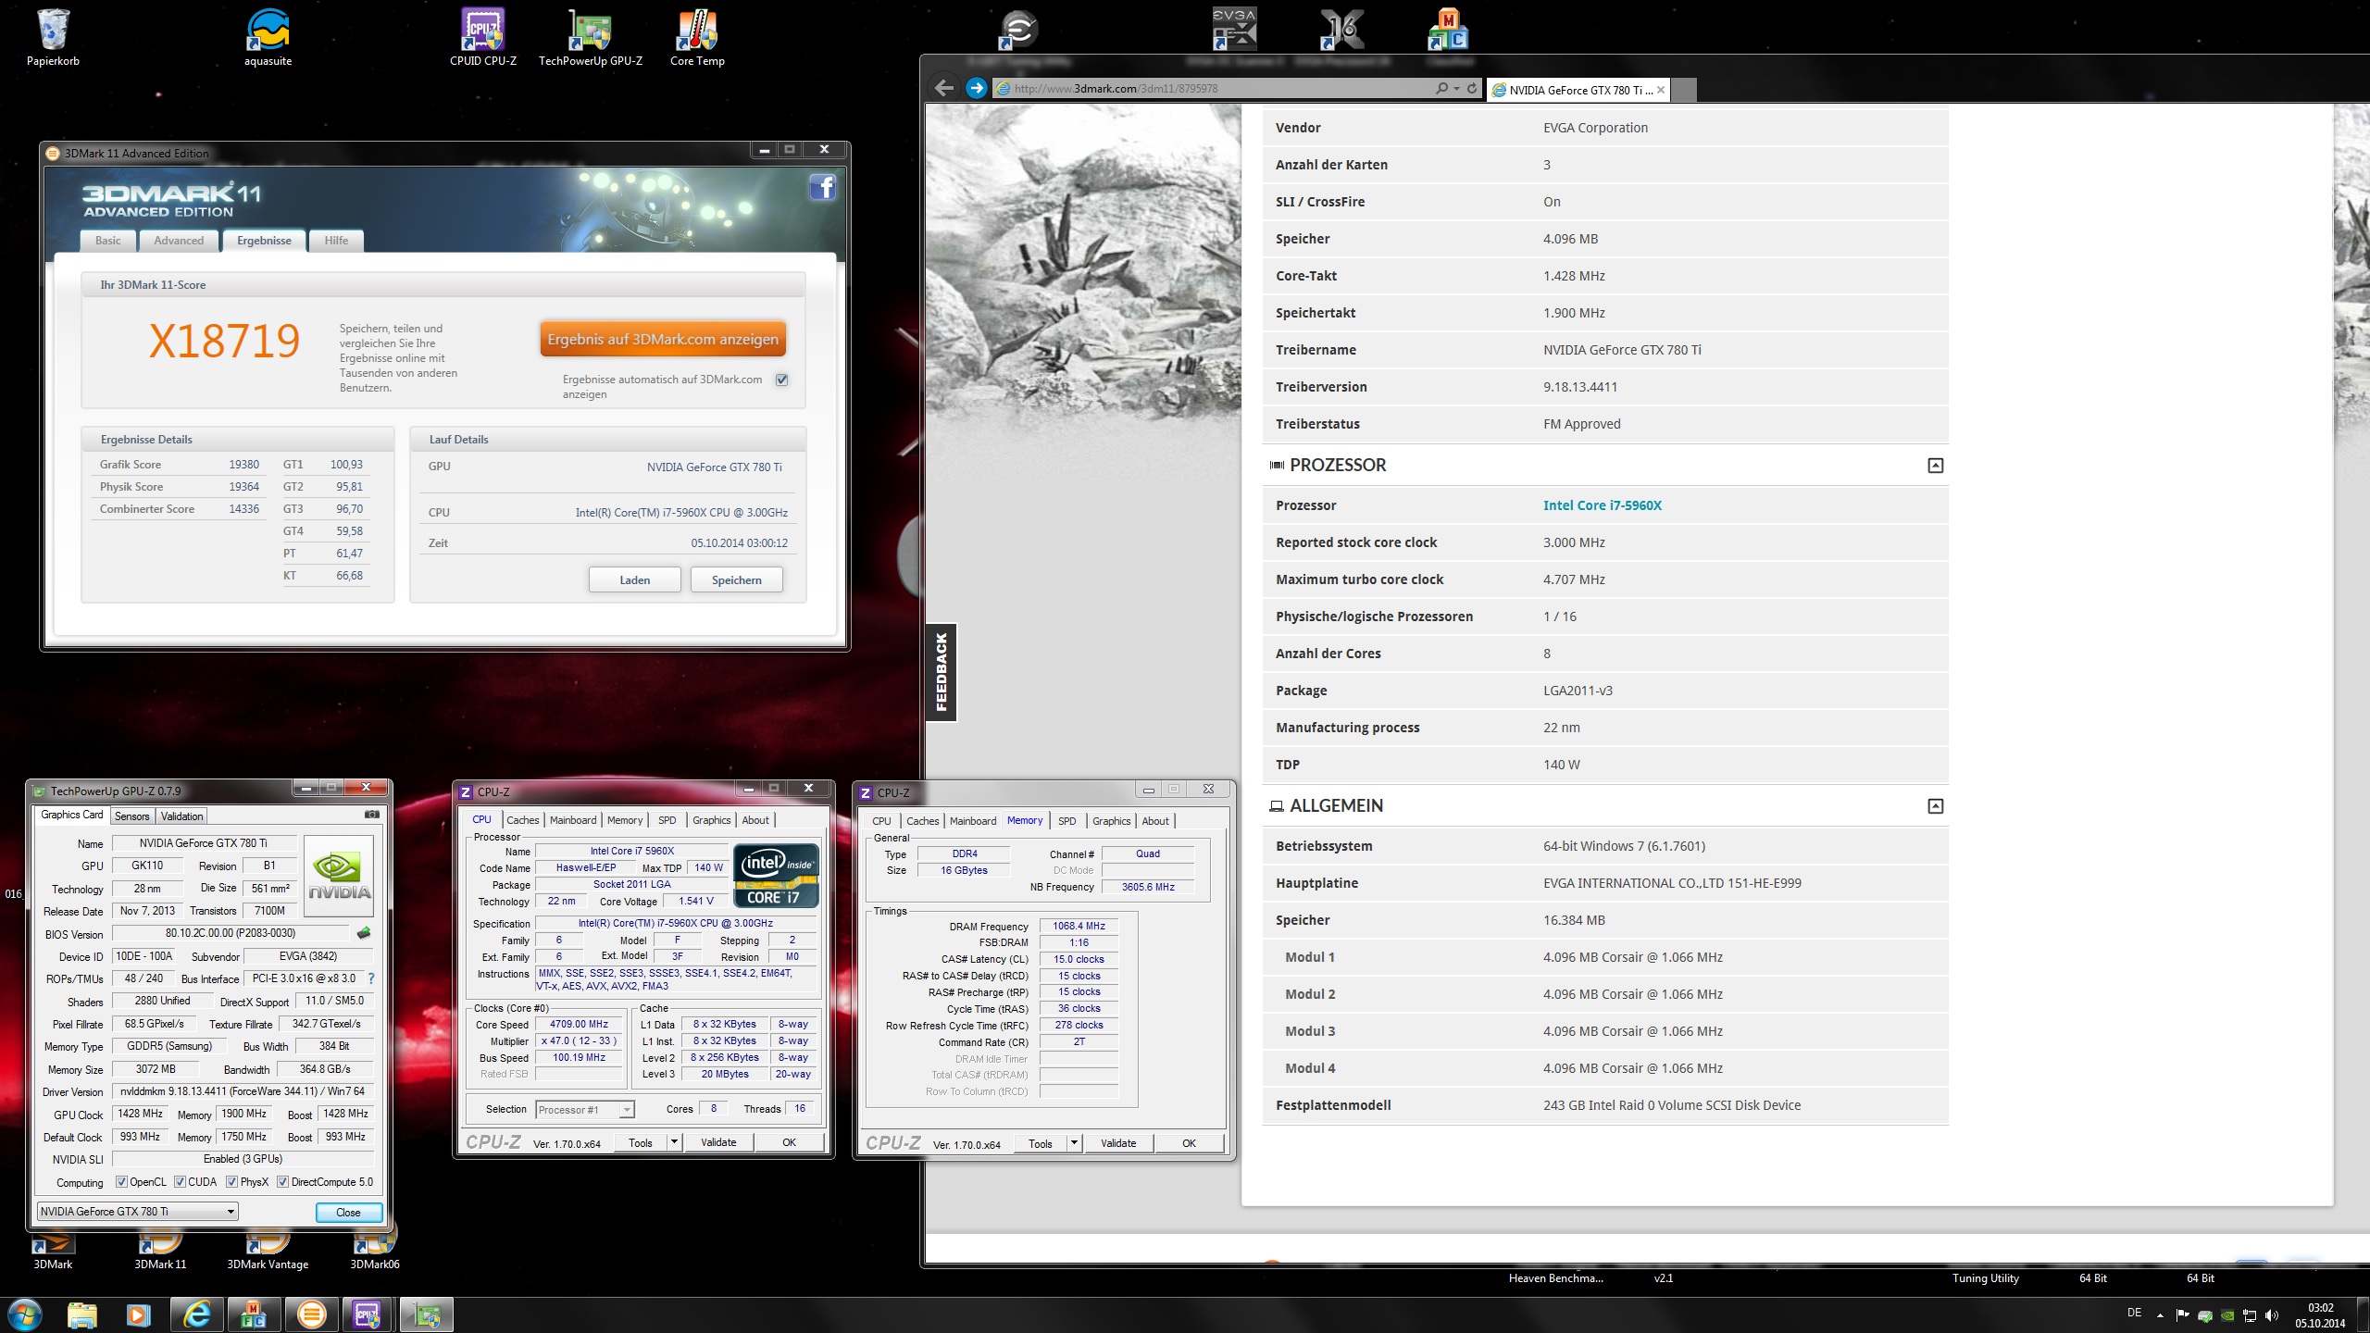Click the GPU-Z BIOS save chip icon

click(x=364, y=933)
